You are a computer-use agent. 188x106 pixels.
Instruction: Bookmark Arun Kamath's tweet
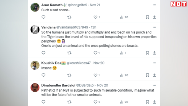147,17
